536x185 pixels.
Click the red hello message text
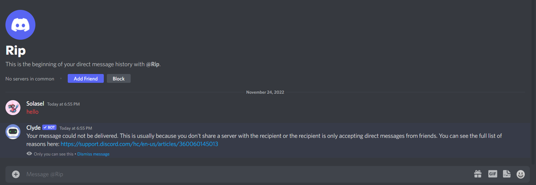pos(32,112)
